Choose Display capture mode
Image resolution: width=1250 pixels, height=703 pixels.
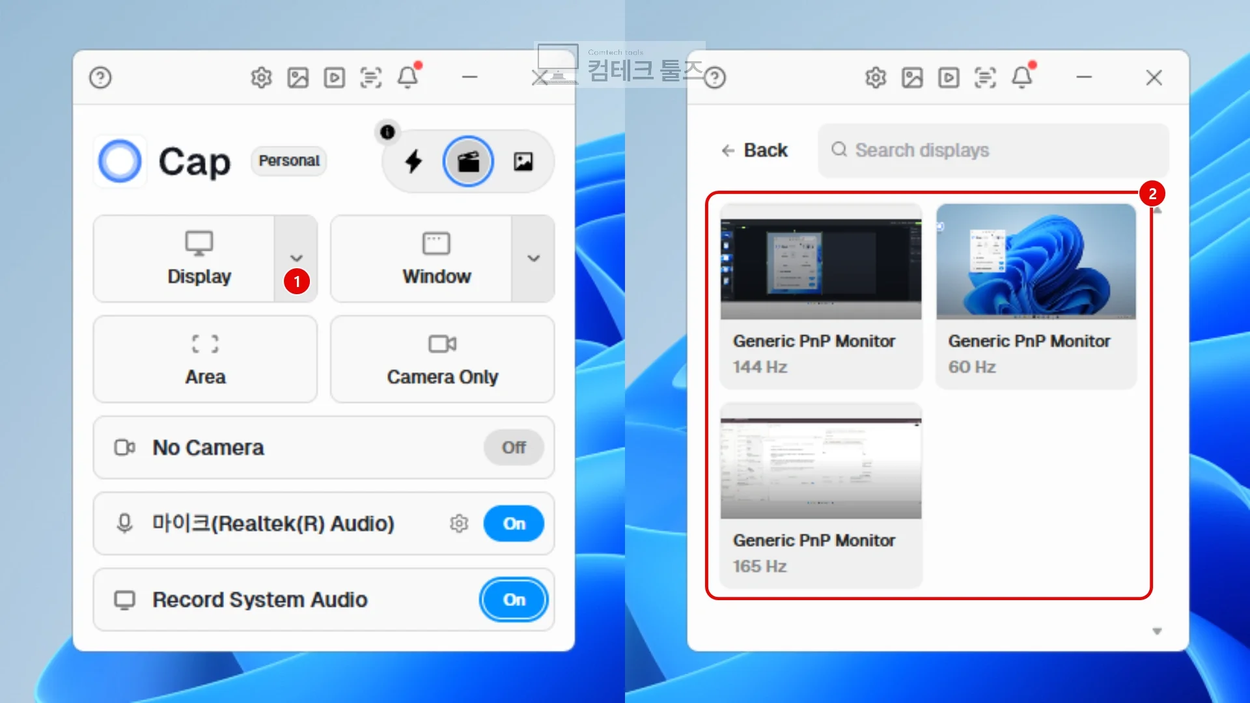[184, 258]
